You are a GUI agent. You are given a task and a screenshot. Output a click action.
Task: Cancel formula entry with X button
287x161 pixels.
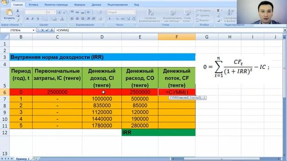coord(43,30)
